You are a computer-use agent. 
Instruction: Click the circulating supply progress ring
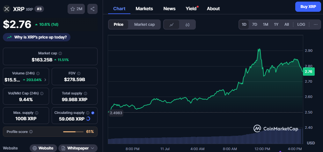click(88, 119)
